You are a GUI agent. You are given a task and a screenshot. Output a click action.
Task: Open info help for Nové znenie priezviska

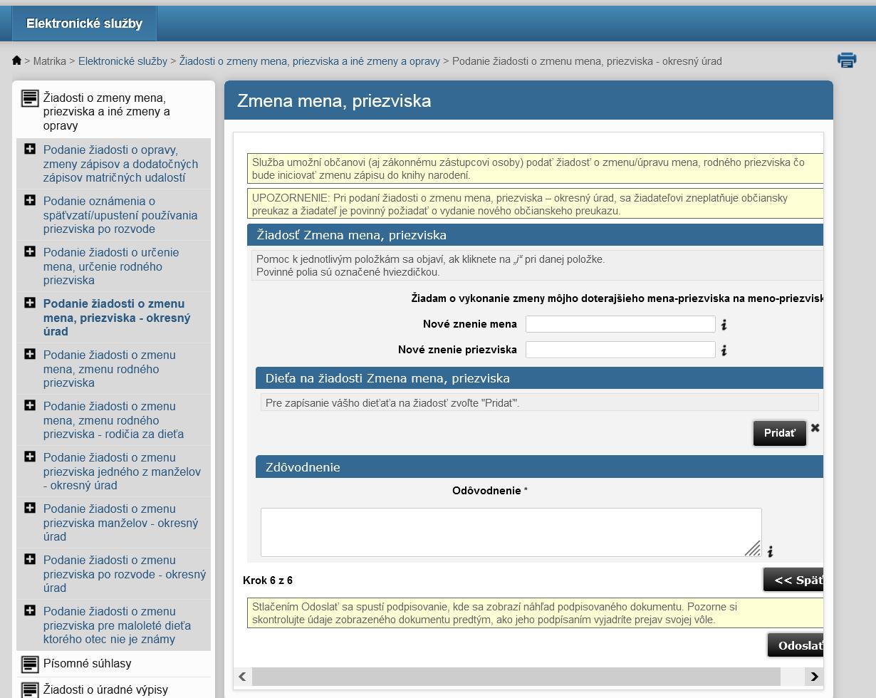724,350
